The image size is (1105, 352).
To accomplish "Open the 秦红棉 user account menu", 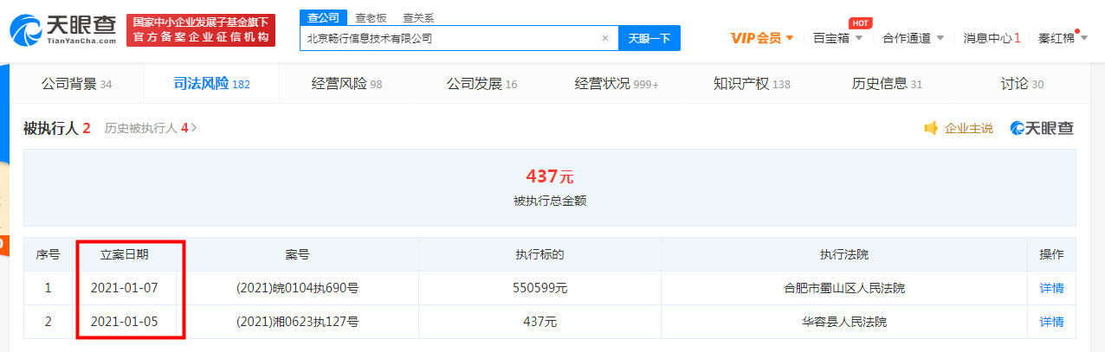I will click(1063, 38).
